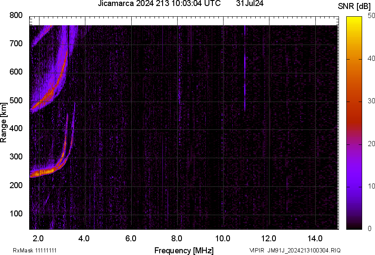
Task: Click the VIPIR RIQ filename label
Action: click(295, 250)
